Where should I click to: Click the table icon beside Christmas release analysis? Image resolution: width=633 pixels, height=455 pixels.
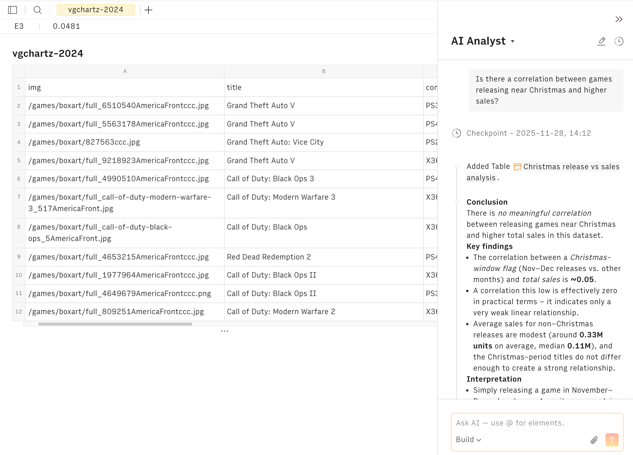coord(517,167)
